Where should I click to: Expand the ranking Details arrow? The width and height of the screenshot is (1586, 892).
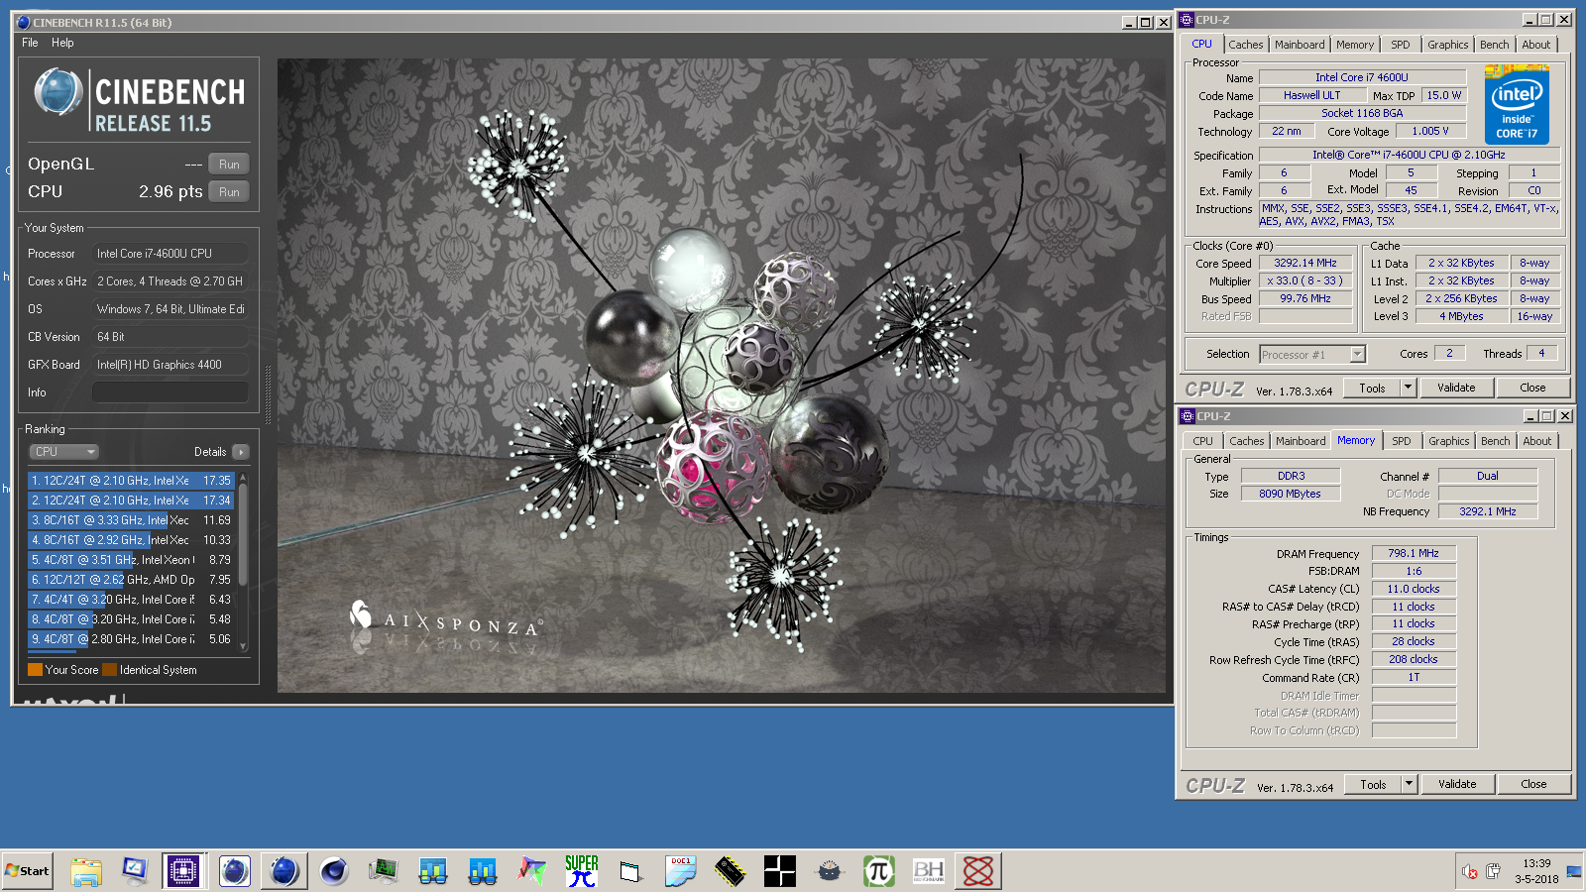tap(241, 452)
